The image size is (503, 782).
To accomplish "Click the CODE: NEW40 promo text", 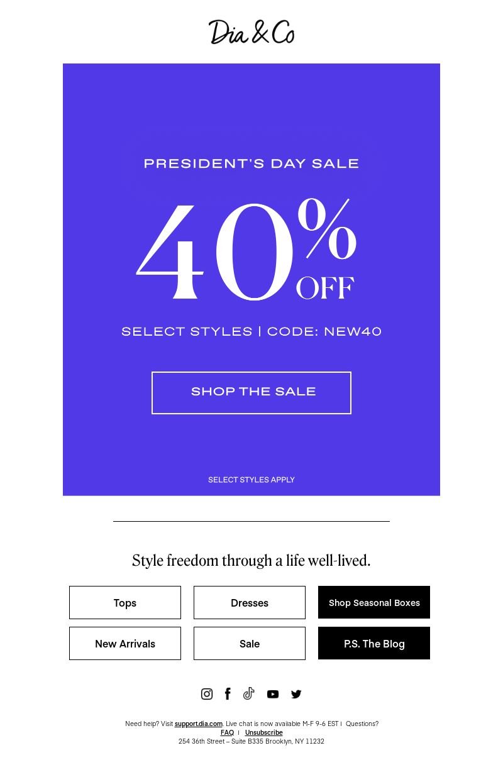I will (324, 331).
